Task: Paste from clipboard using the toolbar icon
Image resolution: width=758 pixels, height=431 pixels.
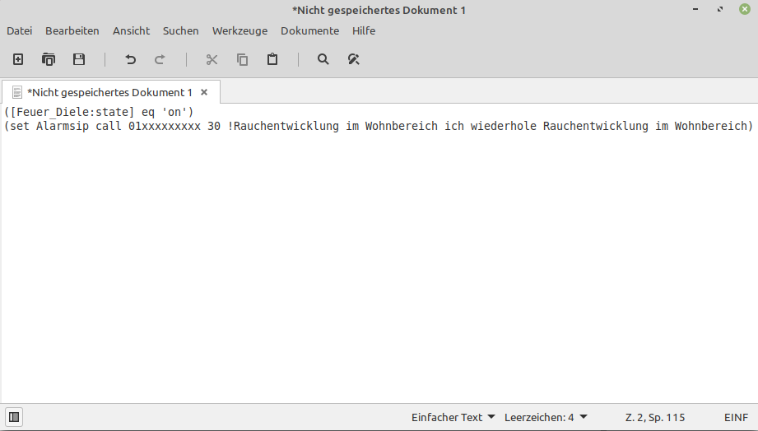Action: coord(272,59)
